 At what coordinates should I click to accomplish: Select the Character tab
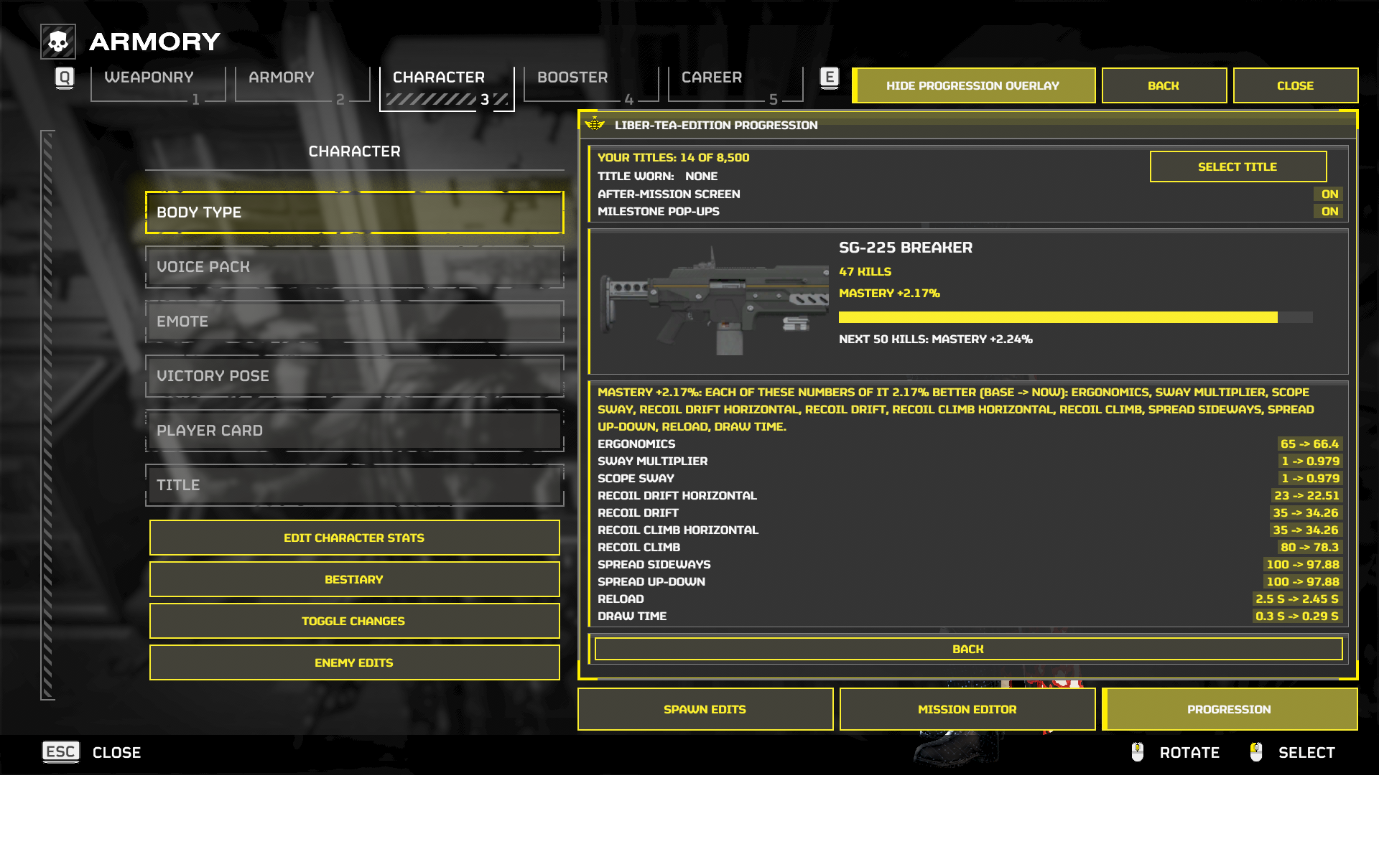pos(447,88)
